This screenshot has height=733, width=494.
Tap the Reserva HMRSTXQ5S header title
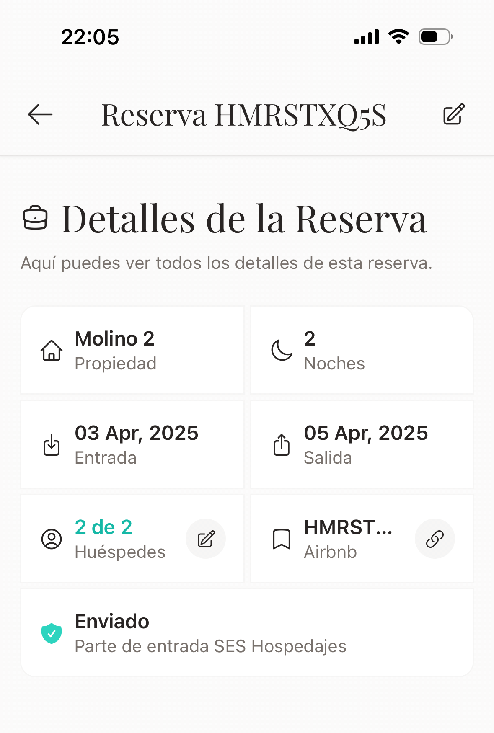coord(244,115)
